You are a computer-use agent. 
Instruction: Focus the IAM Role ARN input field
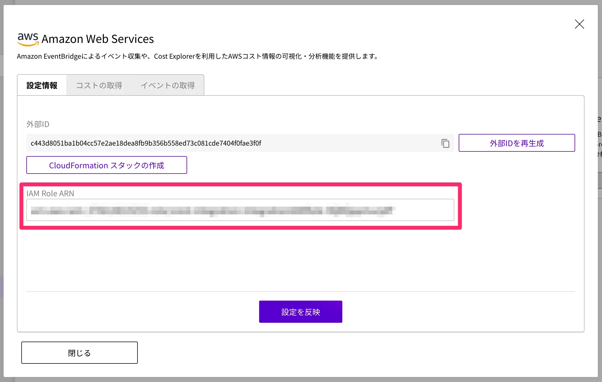[x=240, y=210]
